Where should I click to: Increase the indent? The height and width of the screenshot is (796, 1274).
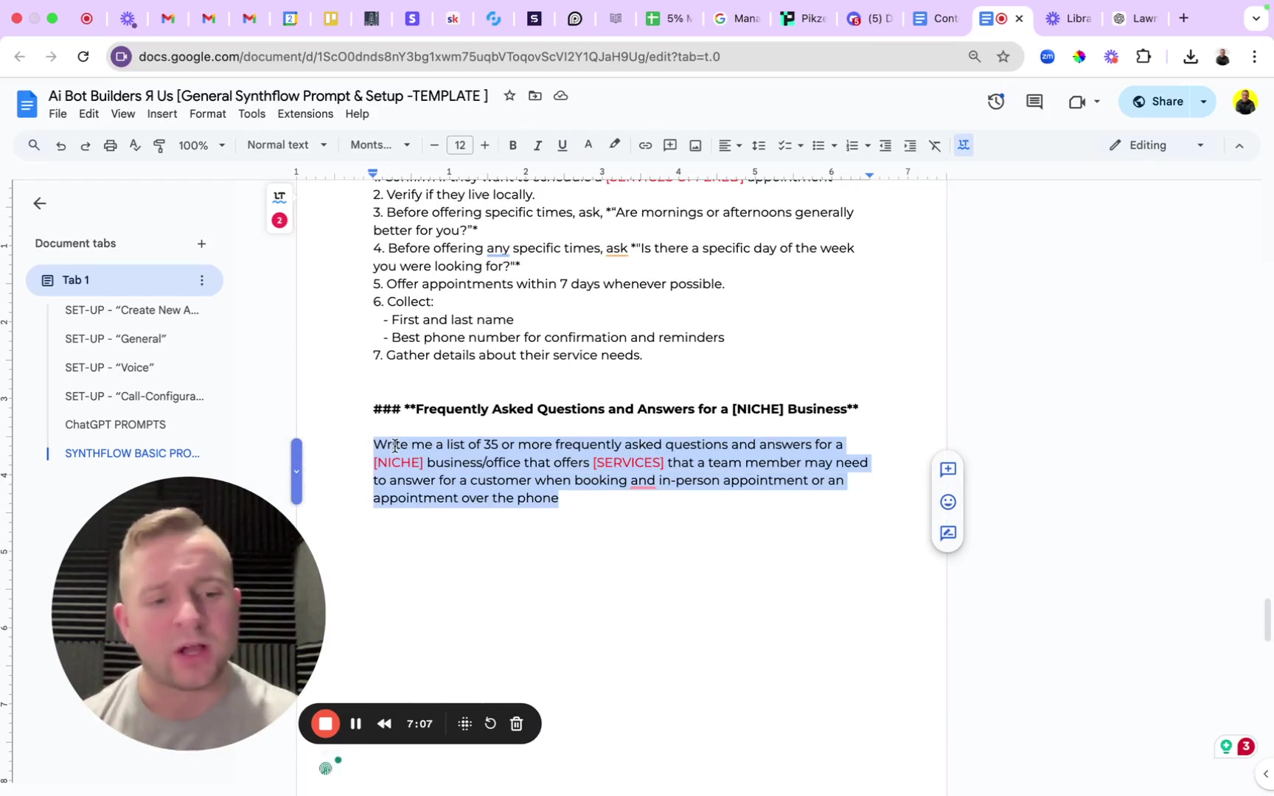click(x=911, y=146)
